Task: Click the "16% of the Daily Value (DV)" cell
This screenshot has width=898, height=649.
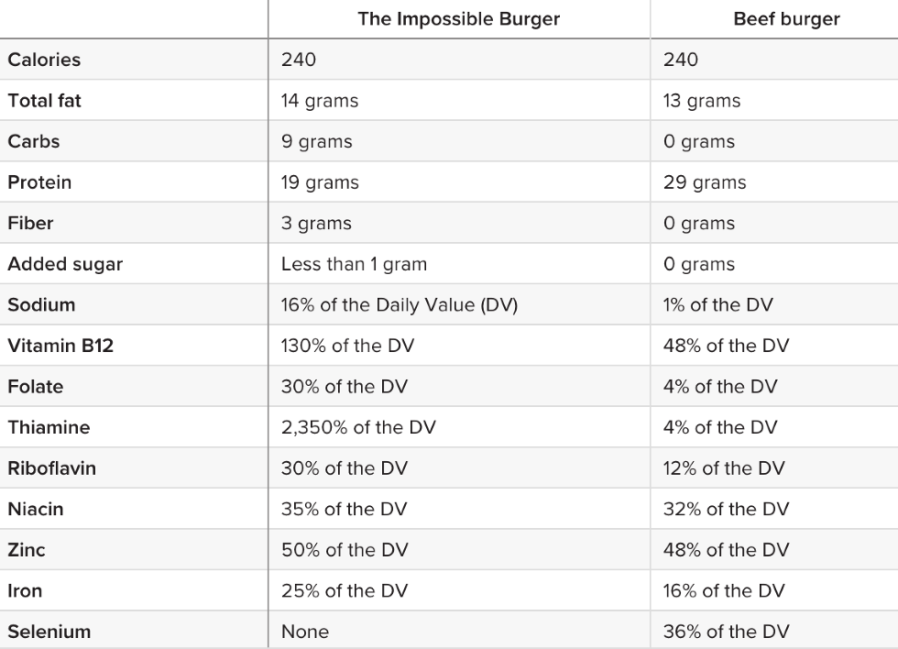Action: pos(400,304)
